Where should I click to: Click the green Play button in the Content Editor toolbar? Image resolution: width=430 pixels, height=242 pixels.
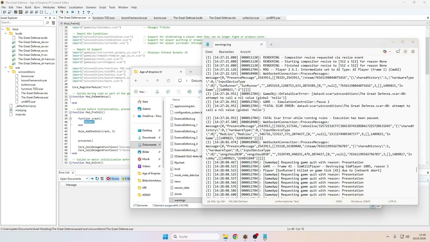[68, 12]
